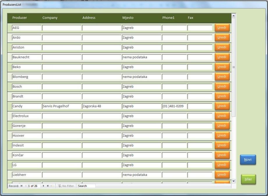Go to first record navigation icon
The image size is (268, 196).
click(21, 186)
